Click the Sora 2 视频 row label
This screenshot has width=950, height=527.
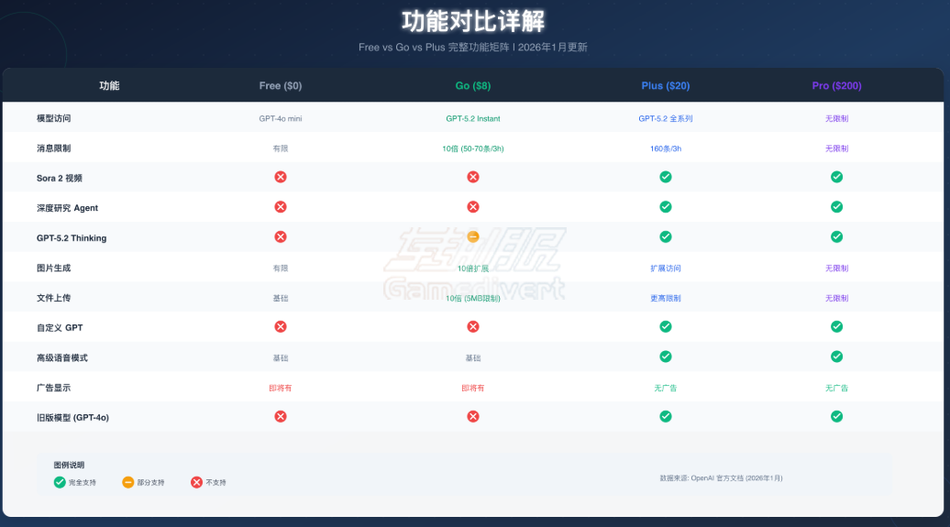pos(60,178)
